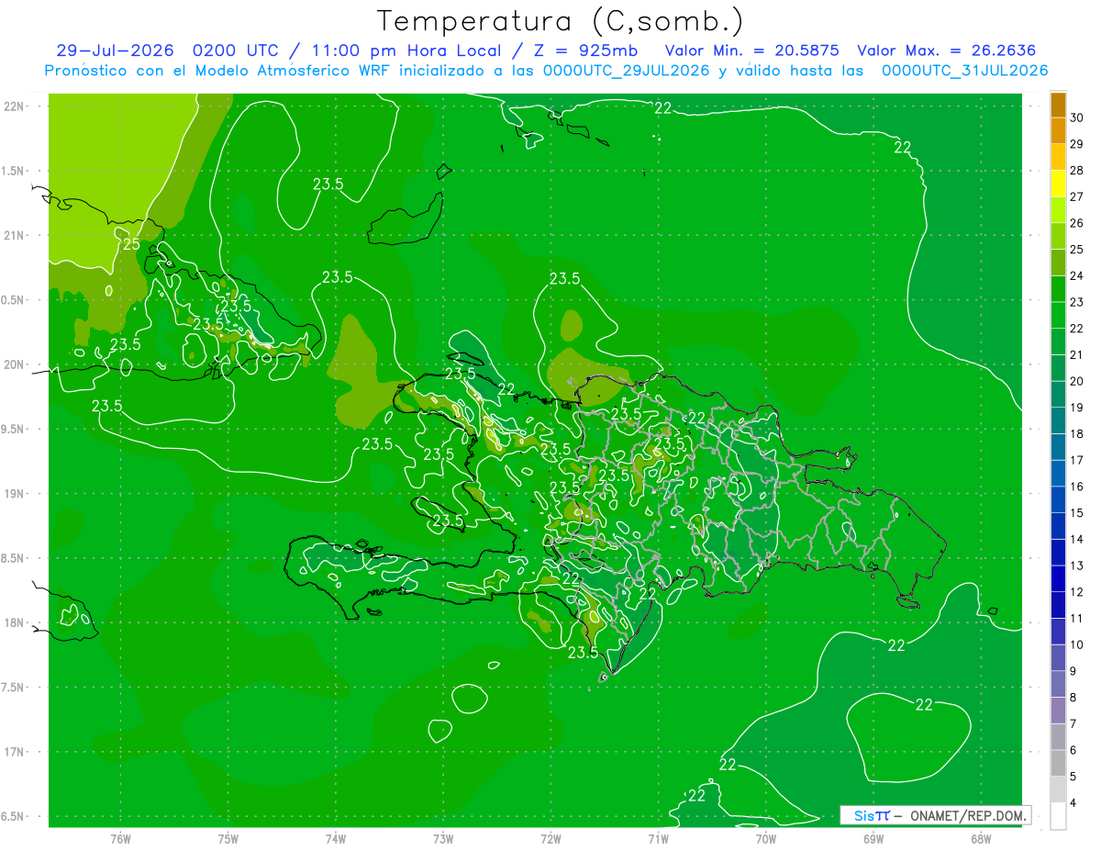The image size is (1101, 851).
Task: Click the legend value "24"
Action: tap(1077, 275)
